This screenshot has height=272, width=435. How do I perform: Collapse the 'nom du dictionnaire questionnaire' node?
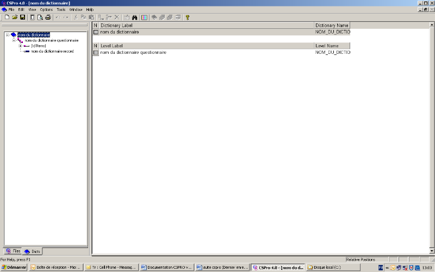pos(14,40)
